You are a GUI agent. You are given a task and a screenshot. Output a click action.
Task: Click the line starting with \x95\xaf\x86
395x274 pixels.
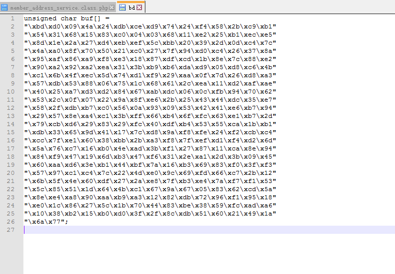[150, 59]
